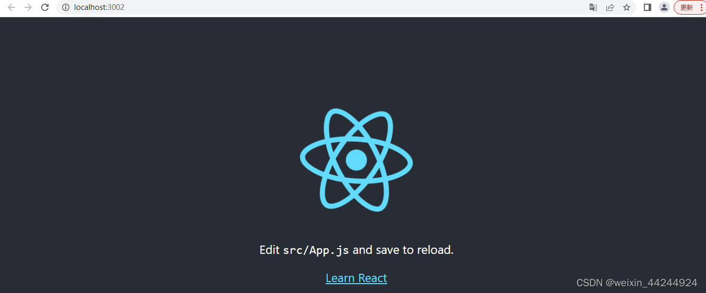Viewport: 706px width, 293px height.
Task: Click the word 'Edit' in the page message
Action: pos(270,250)
